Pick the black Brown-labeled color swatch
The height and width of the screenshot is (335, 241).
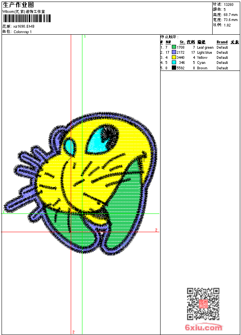[x=174, y=68]
